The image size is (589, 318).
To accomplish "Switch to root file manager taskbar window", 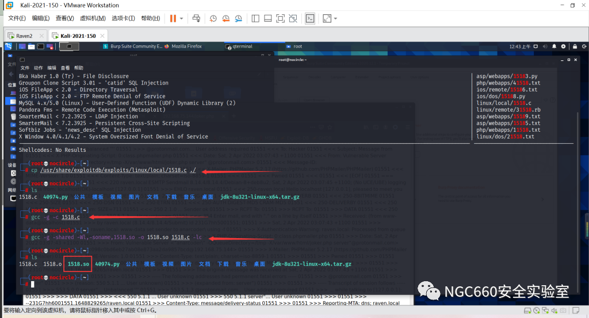I will click(x=294, y=47).
